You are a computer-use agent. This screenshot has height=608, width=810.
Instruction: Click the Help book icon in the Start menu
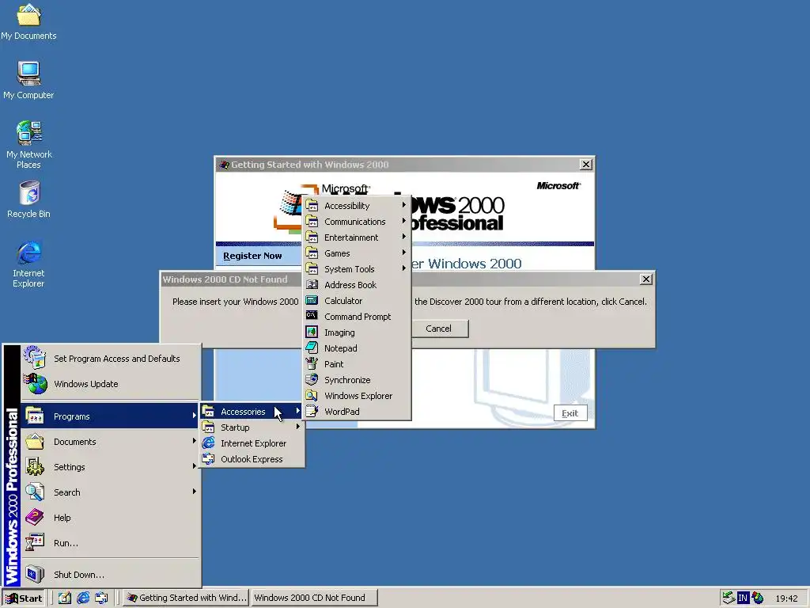pyautogui.click(x=35, y=517)
